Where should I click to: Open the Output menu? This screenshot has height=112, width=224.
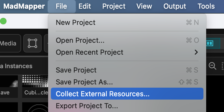tap(174, 6)
